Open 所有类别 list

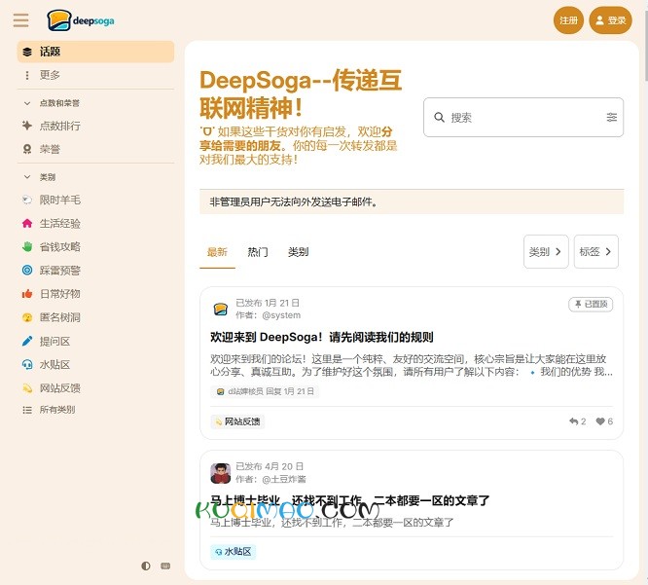point(95,410)
